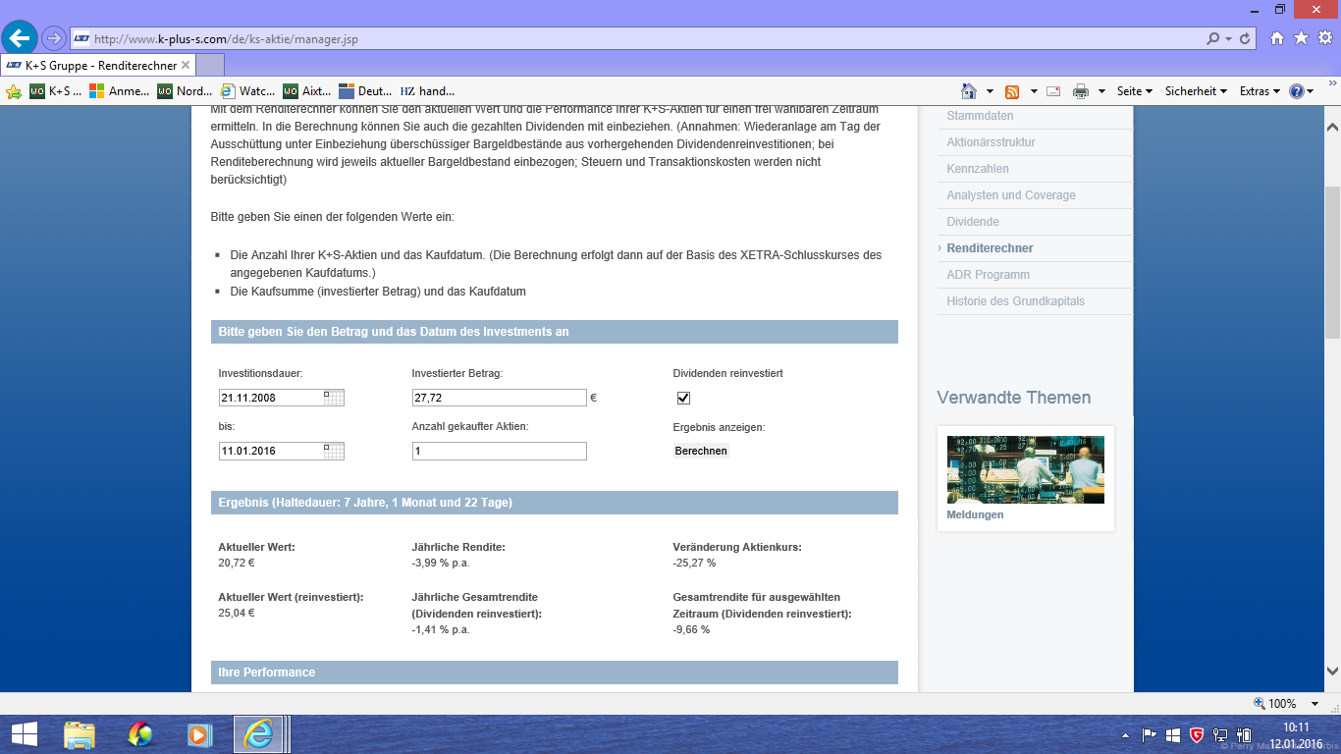The width and height of the screenshot is (1341, 754).
Task: Open the network status tray icon
Action: tap(1220, 734)
